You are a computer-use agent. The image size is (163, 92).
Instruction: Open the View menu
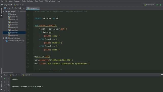[11, 1]
